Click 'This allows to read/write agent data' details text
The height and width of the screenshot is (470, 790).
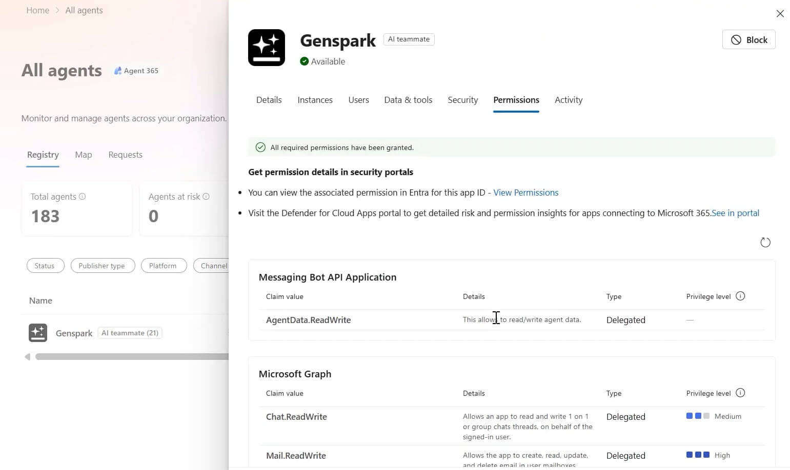tap(521, 319)
